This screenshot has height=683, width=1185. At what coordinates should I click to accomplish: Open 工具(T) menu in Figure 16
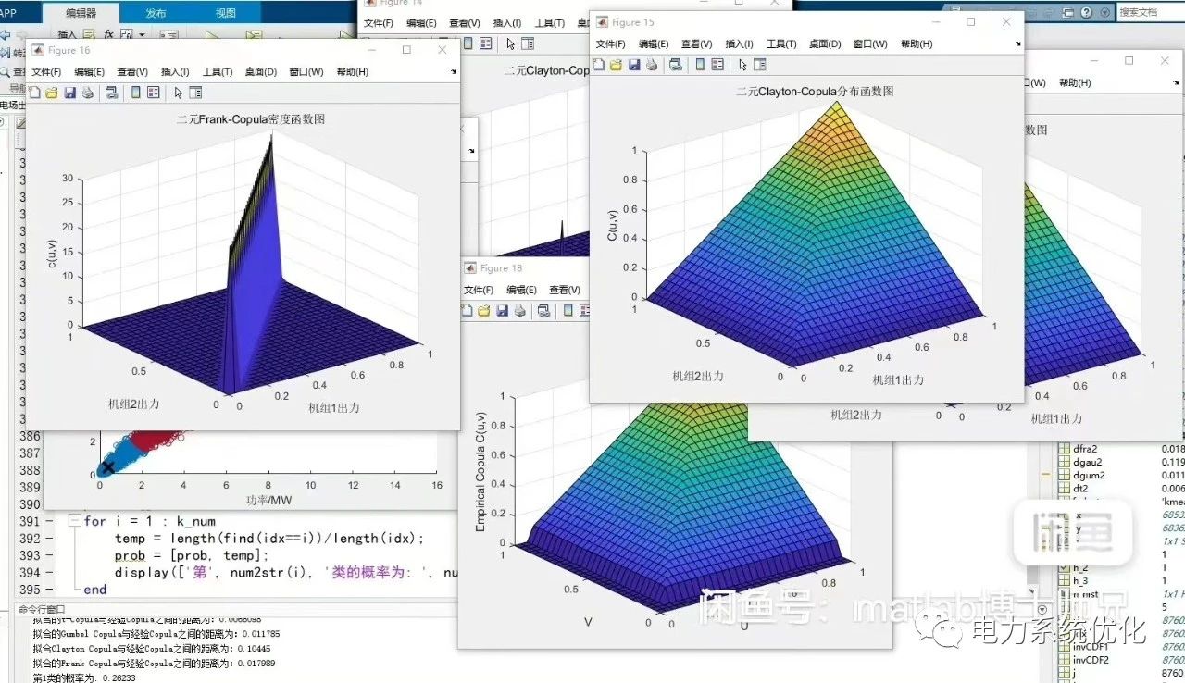tap(218, 72)
